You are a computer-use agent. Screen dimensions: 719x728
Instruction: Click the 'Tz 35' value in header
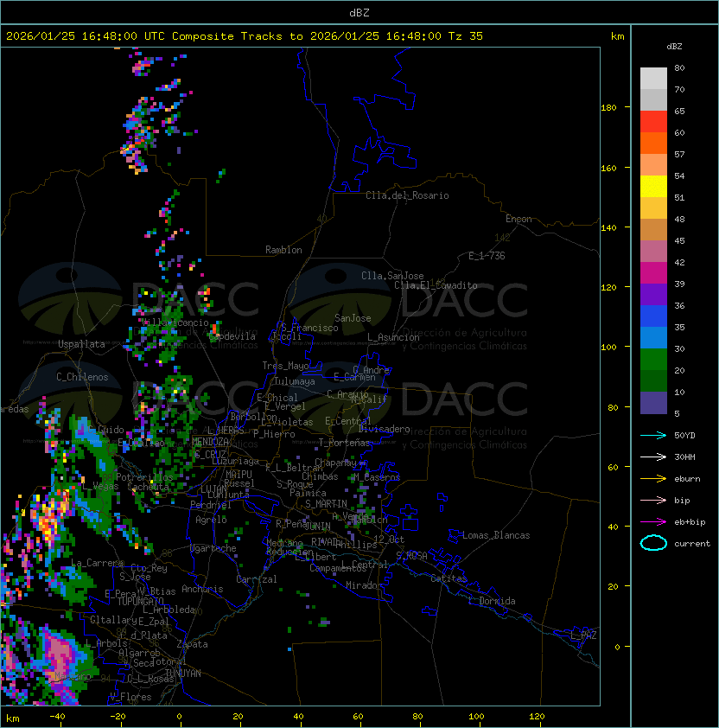pyautogui.click(x=466, y=35)
